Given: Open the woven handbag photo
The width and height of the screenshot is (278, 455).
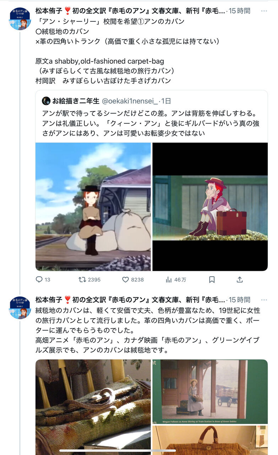Looking at the screenshot, I should click(x=210, y=440).
